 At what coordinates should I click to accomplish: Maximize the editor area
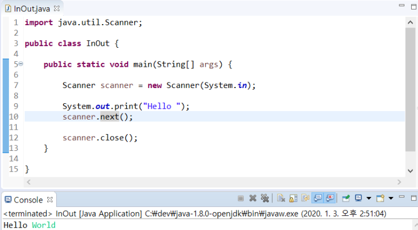pyautogui.click(x=413, y=7)
